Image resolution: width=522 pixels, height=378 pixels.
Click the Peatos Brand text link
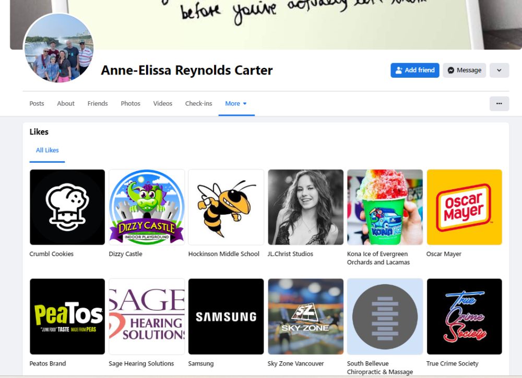48,364
